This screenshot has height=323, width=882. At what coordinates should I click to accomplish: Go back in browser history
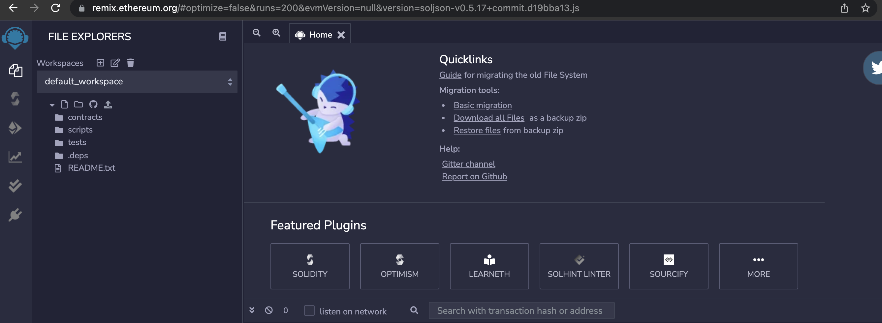pos(13,8)
